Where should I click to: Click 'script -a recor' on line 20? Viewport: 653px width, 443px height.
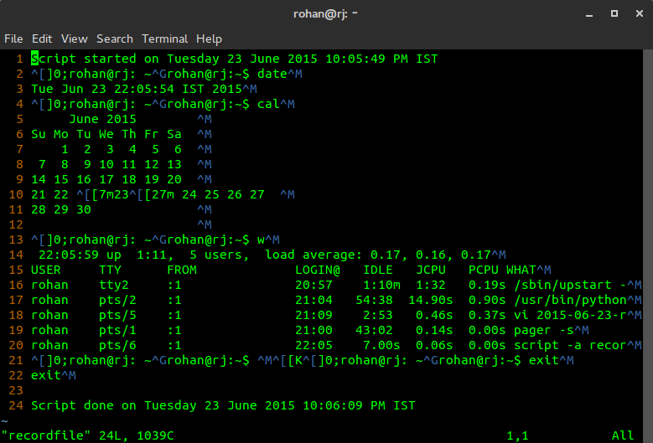pyautogui.click(x=571, y=345)
